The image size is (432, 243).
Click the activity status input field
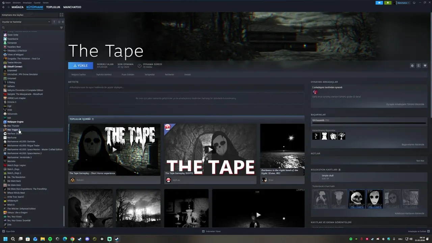(186, 87)
